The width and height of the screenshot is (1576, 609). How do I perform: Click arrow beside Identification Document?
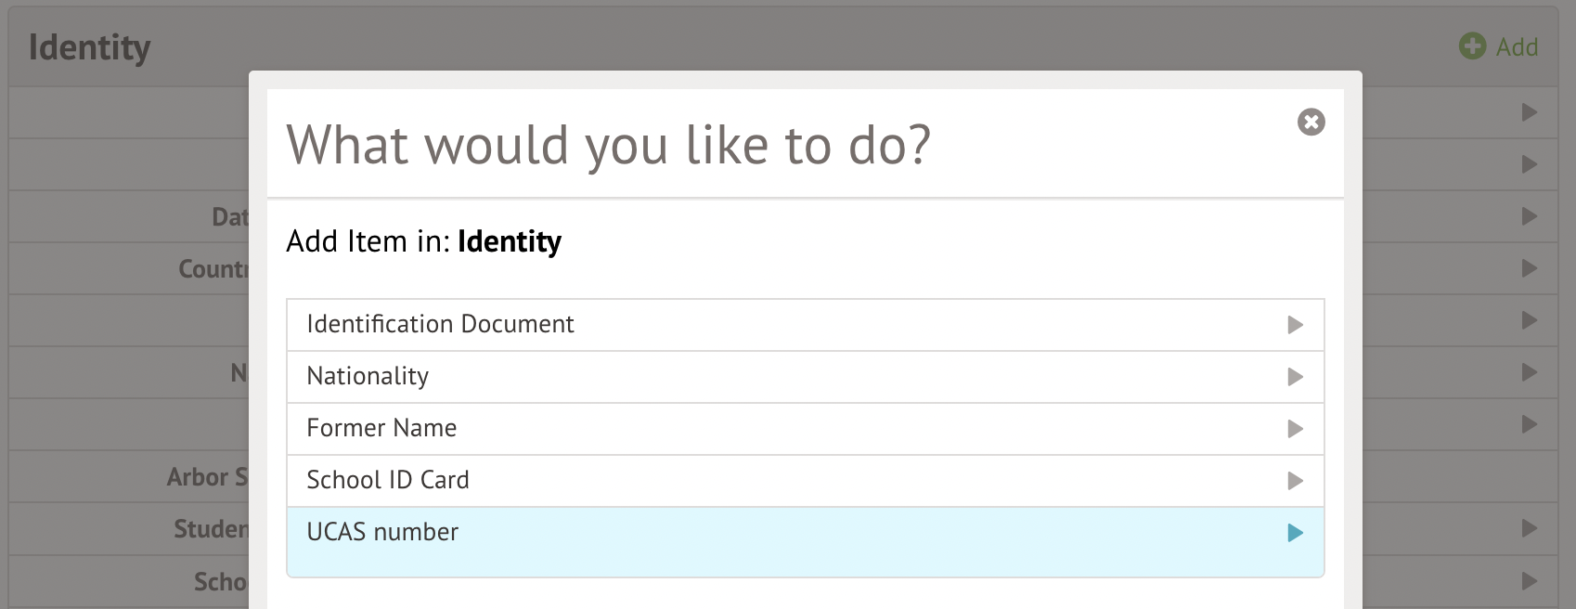pos(1296,325)
